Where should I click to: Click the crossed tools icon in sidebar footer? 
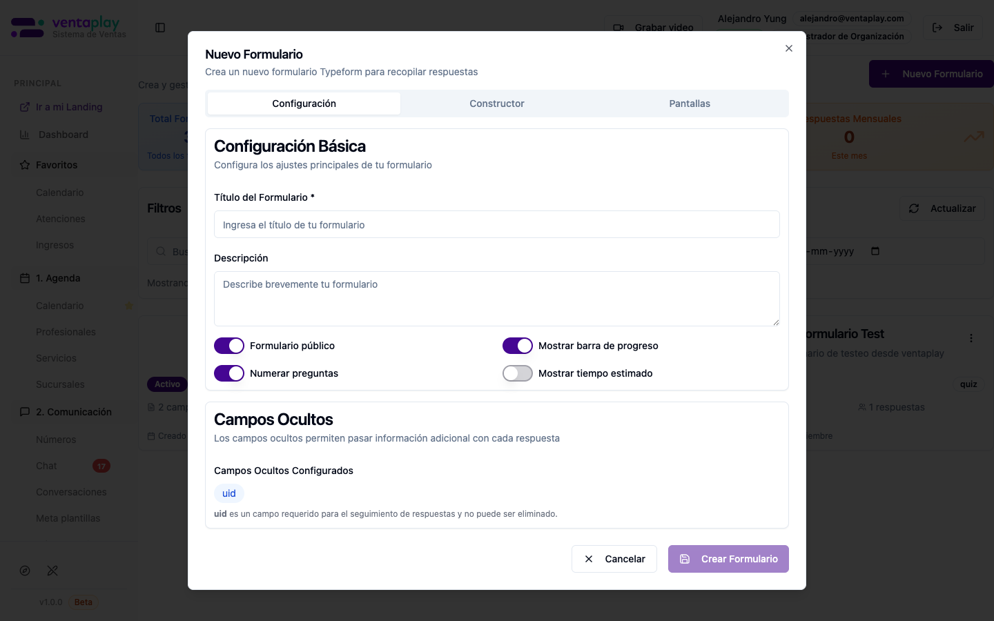coord(52,571)
